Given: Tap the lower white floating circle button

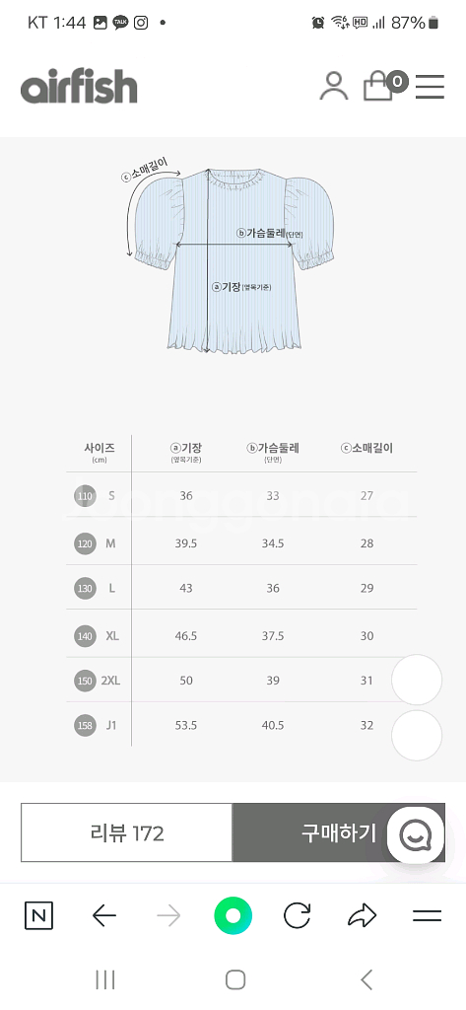Looking at the screenshot, I should click(x=417, y=736).
